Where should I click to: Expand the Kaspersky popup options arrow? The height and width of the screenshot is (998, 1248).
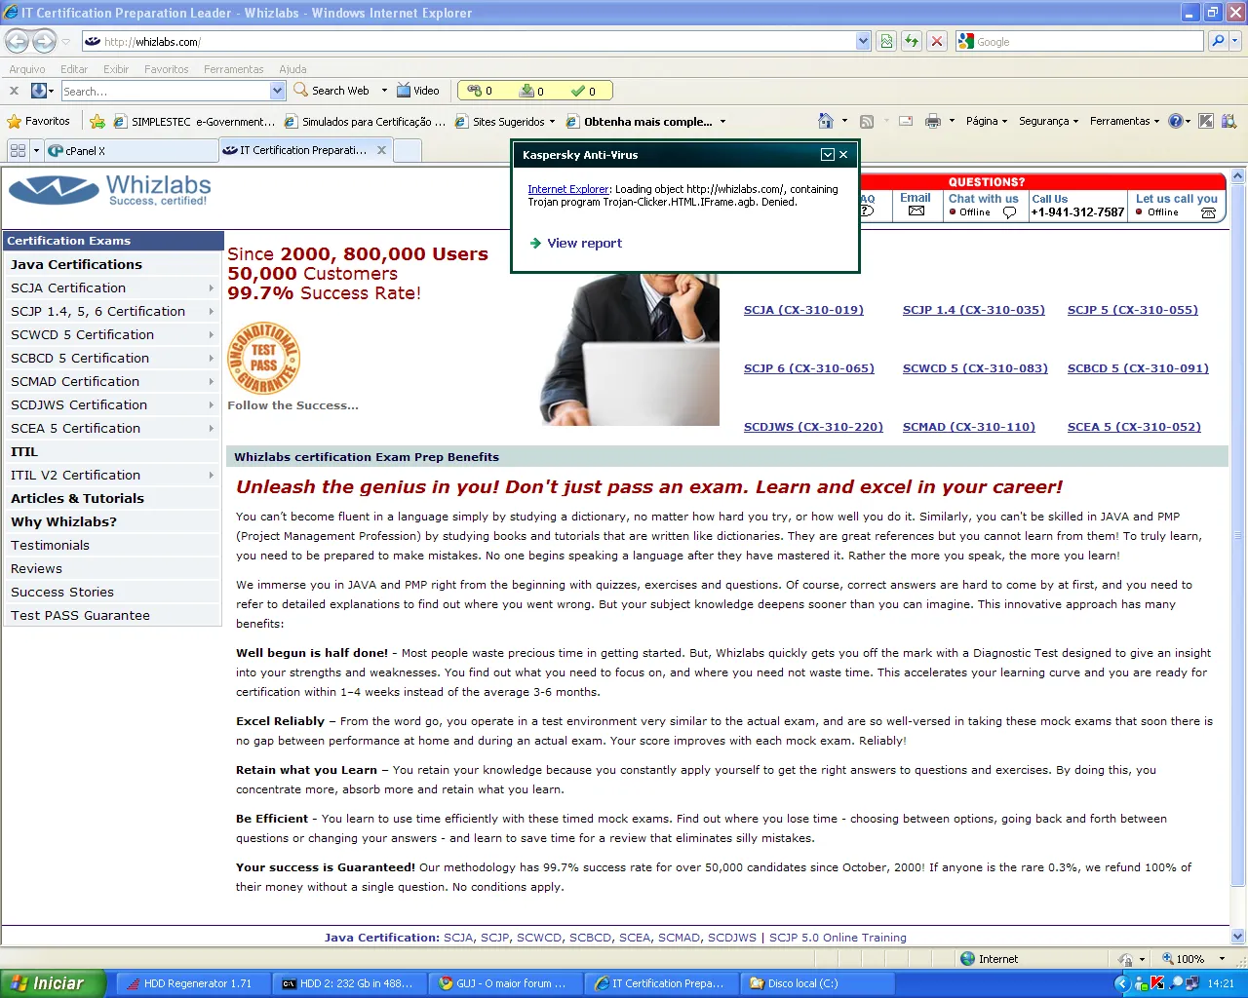point(828,155)
